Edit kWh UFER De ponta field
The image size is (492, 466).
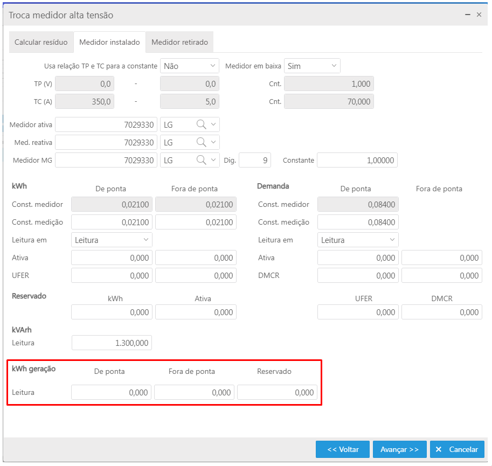[x=112, y=276]
